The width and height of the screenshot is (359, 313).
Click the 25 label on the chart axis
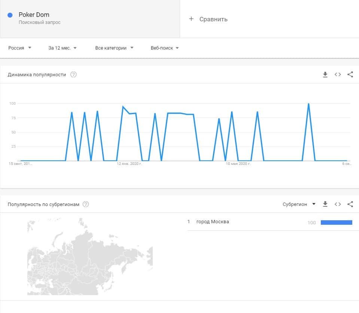pos(13,147)
